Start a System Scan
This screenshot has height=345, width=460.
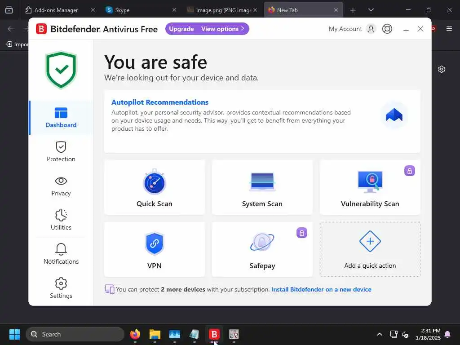pos(262,187)
